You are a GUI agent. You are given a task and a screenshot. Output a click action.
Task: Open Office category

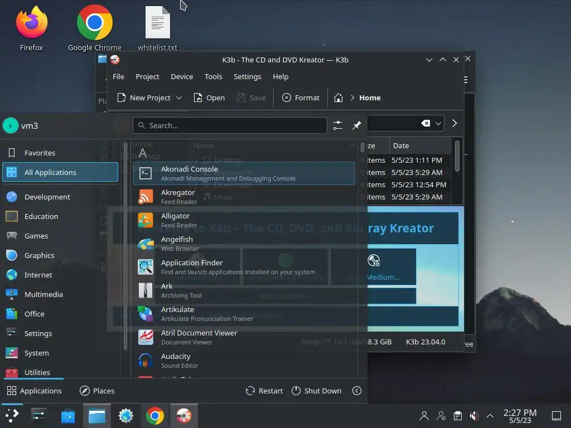click(60, 314)
